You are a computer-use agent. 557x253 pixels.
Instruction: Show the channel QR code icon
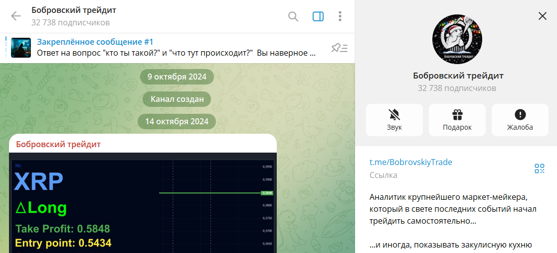point(539,169)
